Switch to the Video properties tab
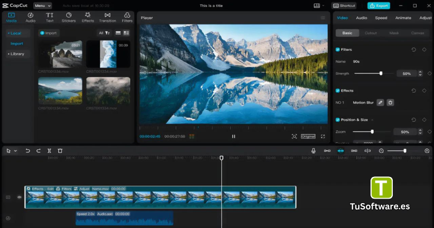The height and width of the screenshot is (228, 434). pos(342,18)
